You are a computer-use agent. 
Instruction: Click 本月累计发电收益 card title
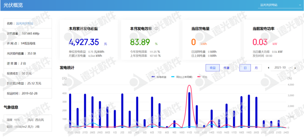(84, 29)
